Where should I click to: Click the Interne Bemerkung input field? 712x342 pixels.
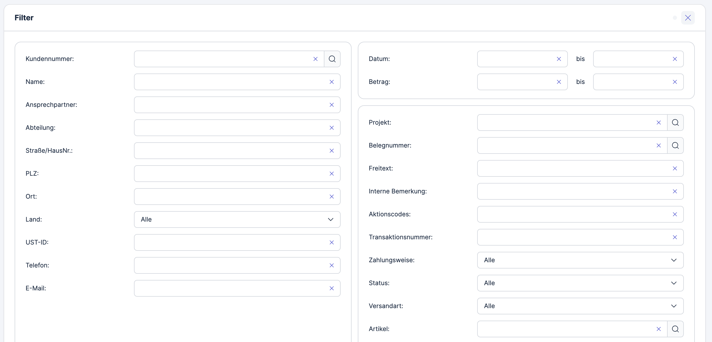tap(572, 191)
